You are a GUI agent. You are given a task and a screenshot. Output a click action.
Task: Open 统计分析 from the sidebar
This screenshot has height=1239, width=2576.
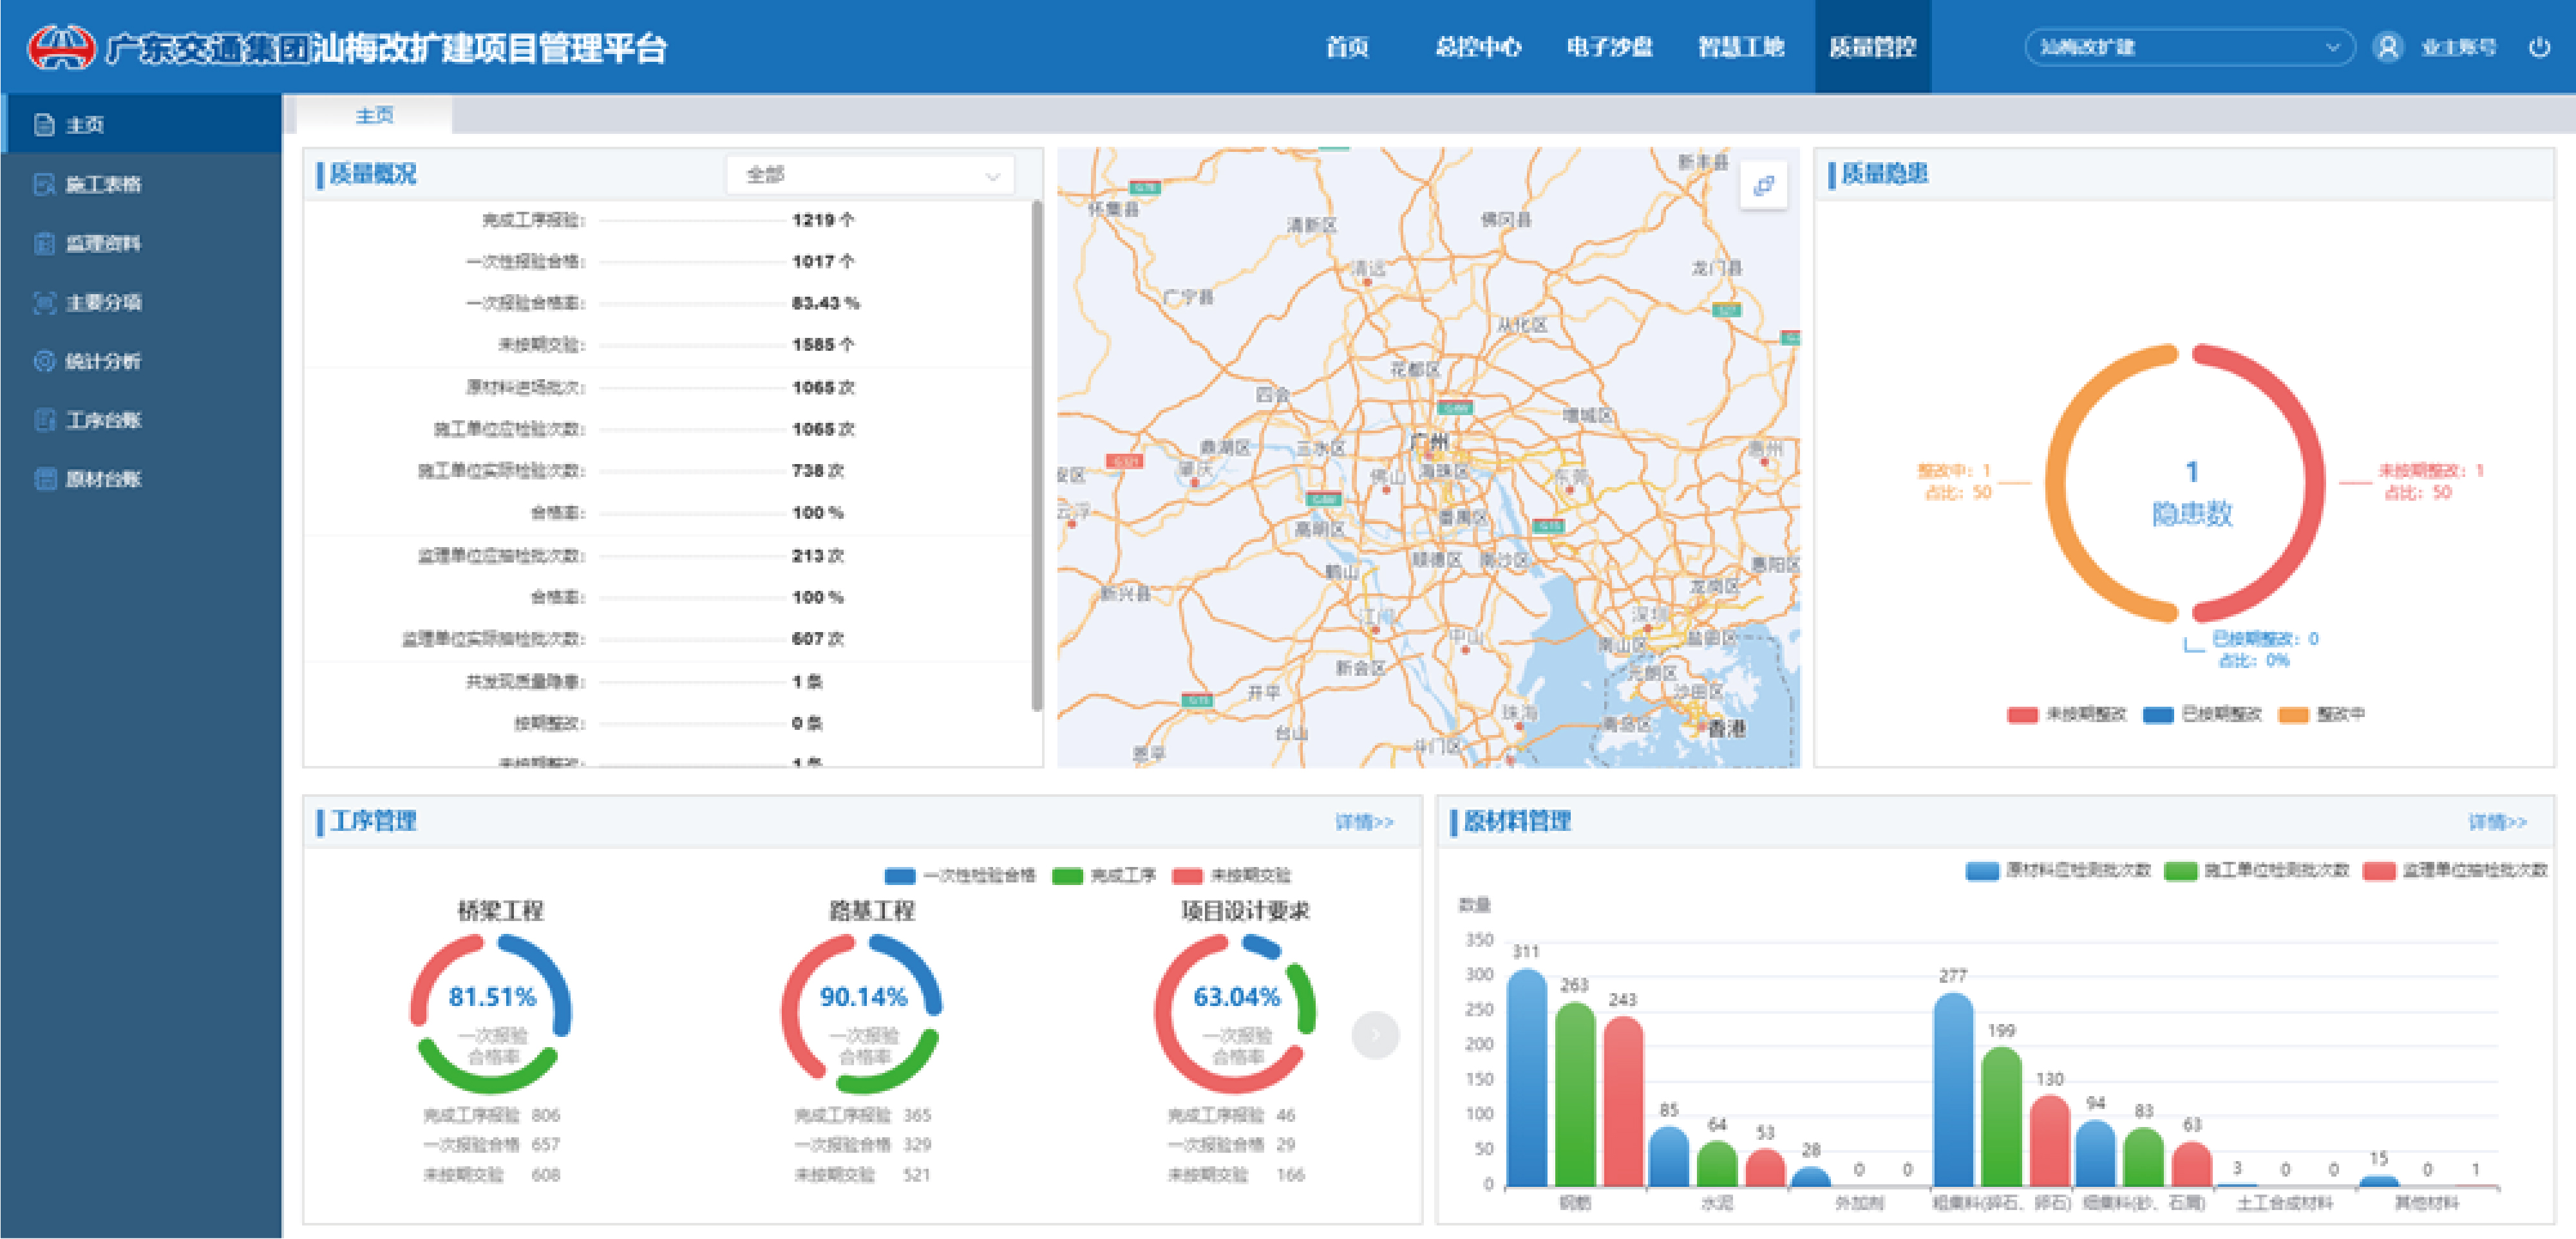coord(103,360)
